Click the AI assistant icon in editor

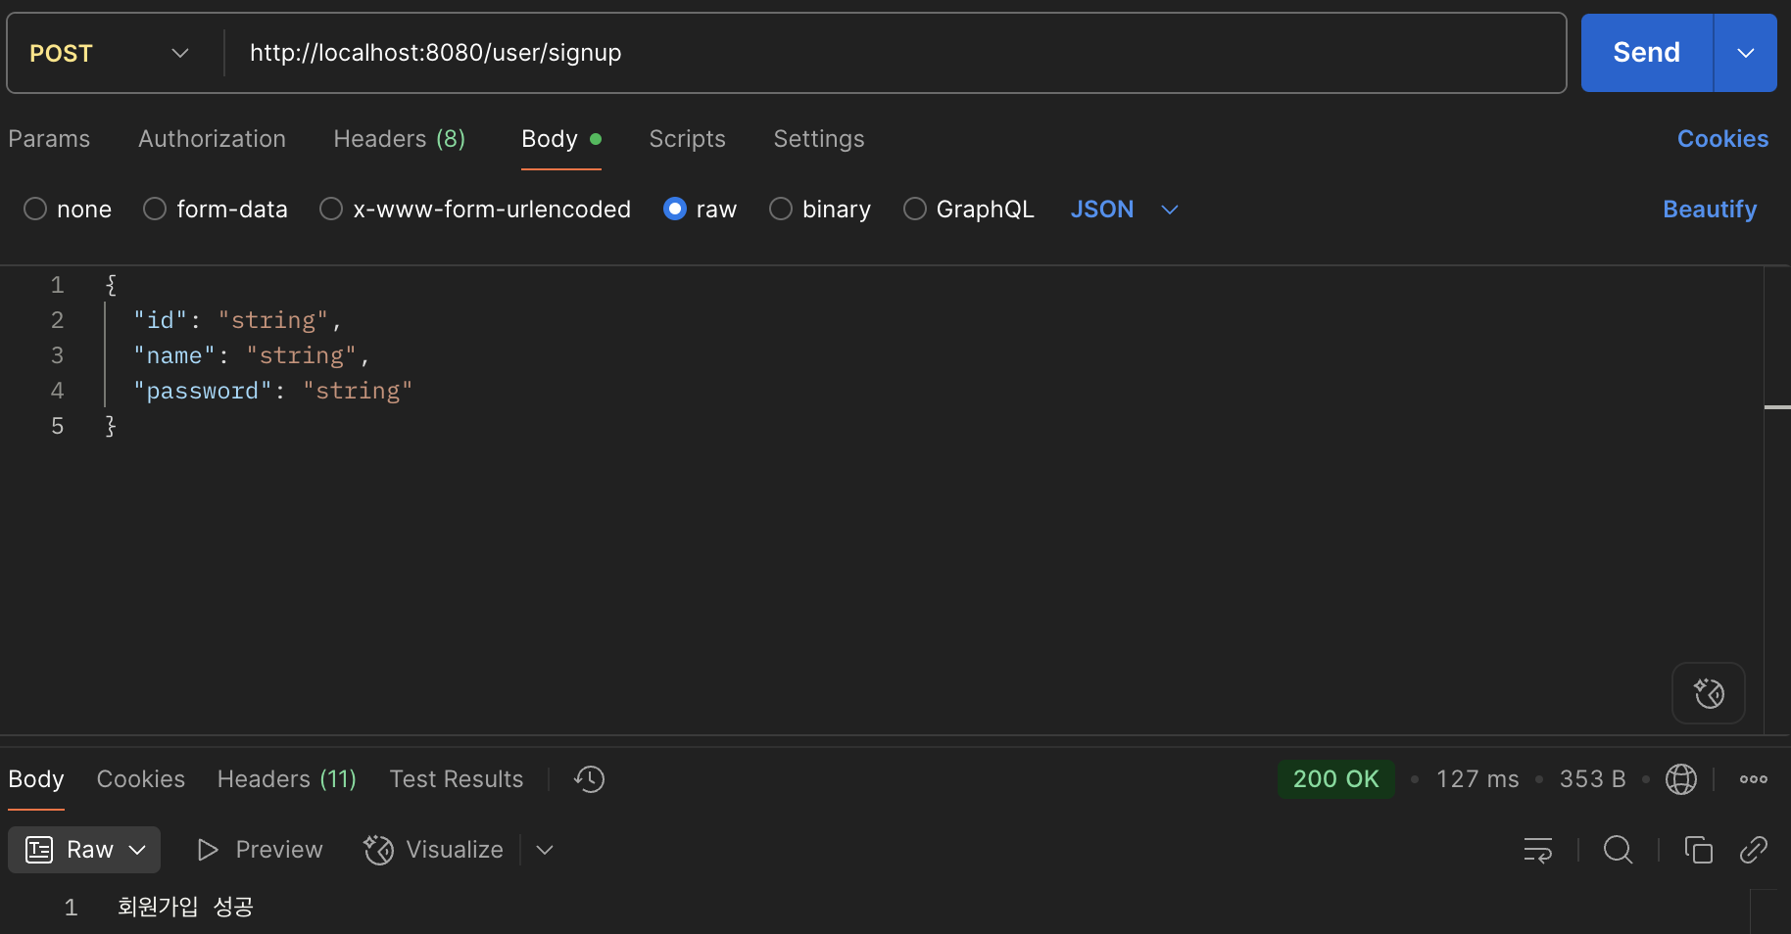[x=1709, y=693]
